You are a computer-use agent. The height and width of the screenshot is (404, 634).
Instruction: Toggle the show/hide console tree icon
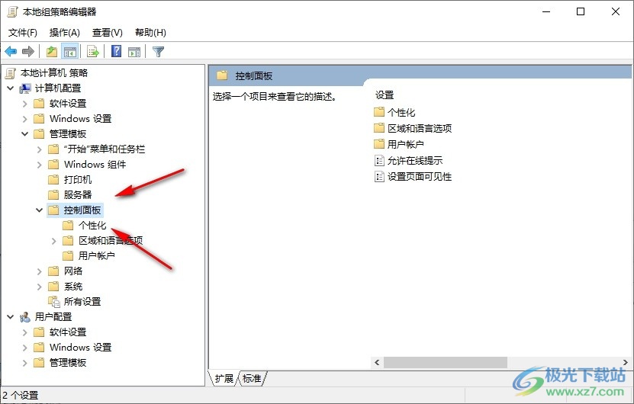click(x=70, y=52)
